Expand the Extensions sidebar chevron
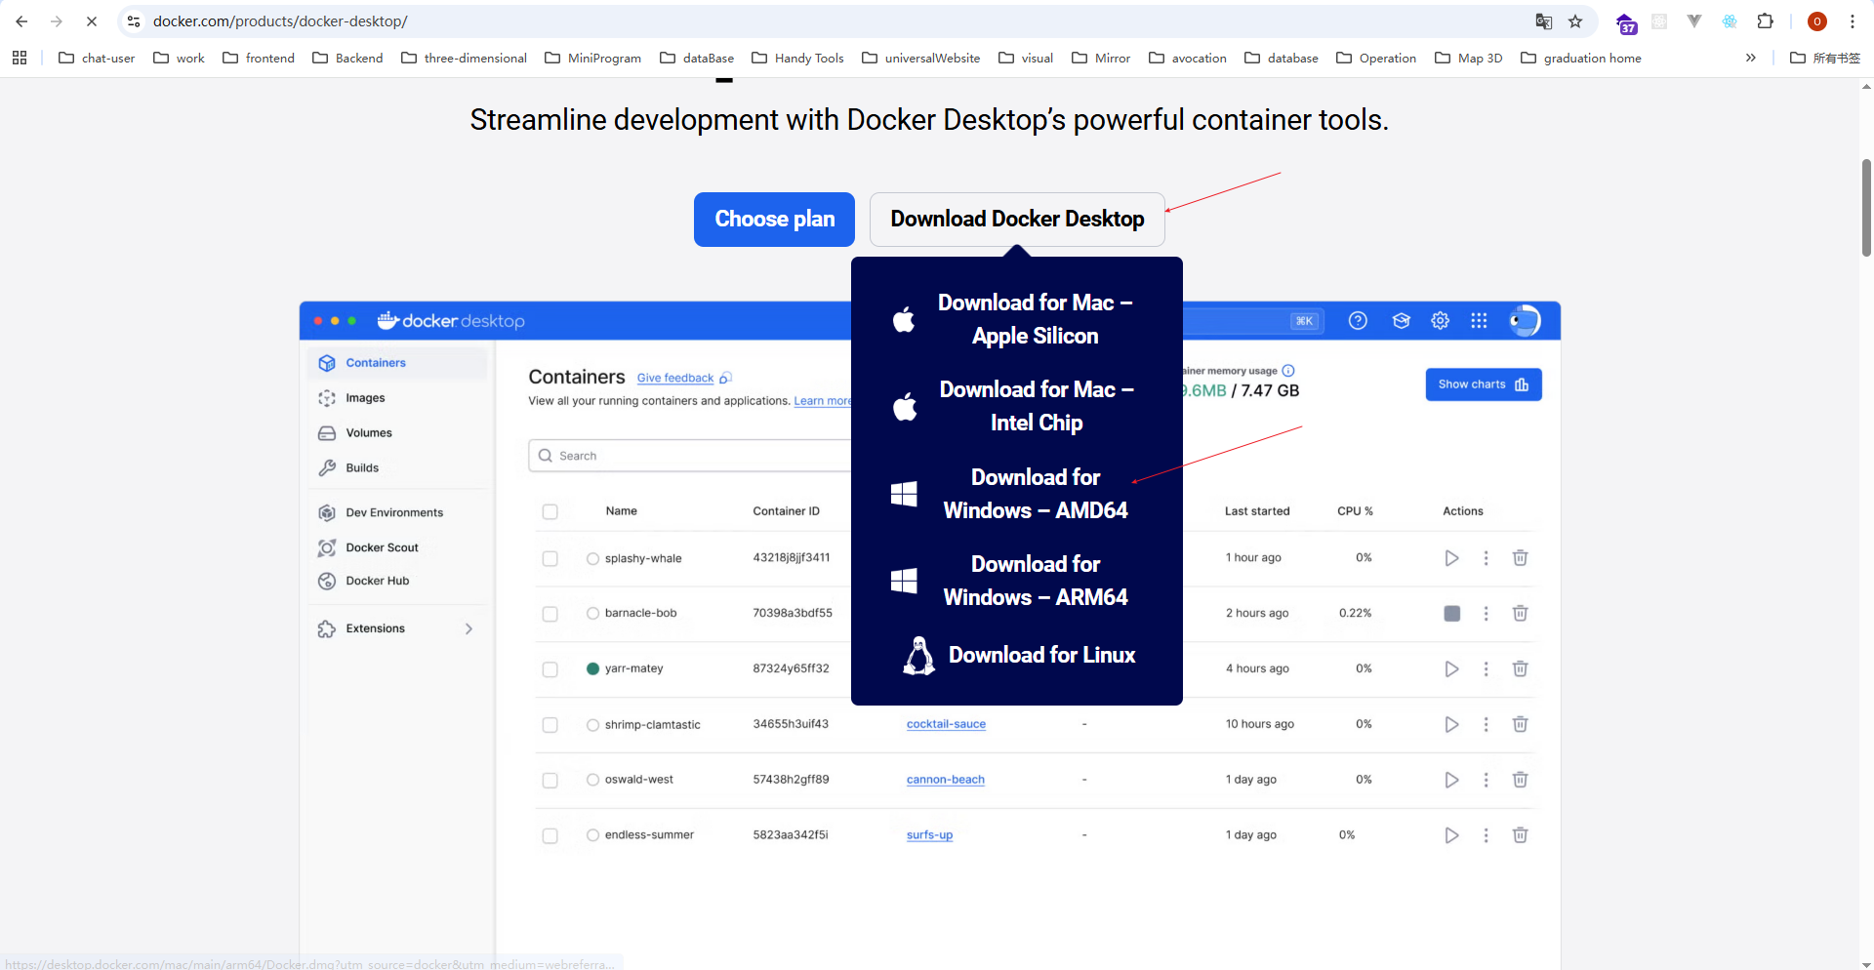The image size is (1874, 970). 468,629
